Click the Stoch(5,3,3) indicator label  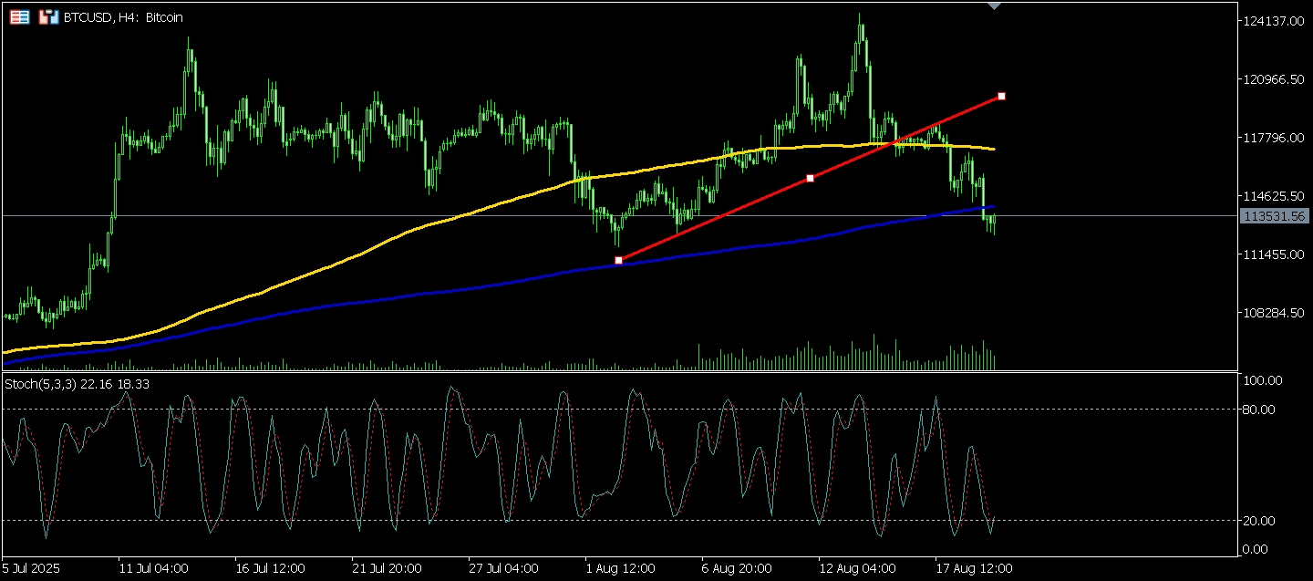[78, 385]
